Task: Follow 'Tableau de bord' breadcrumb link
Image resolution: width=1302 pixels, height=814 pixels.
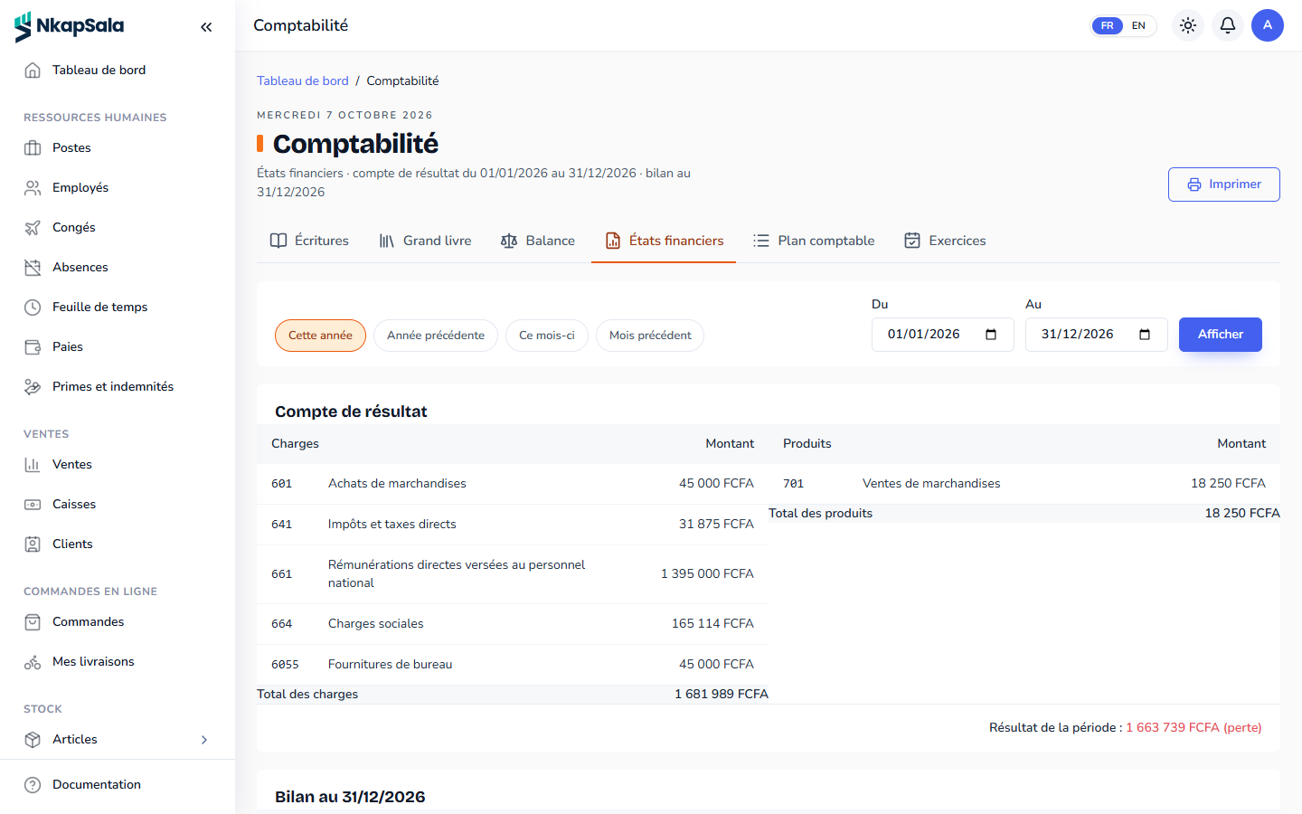Action: (x=303, y=80)
